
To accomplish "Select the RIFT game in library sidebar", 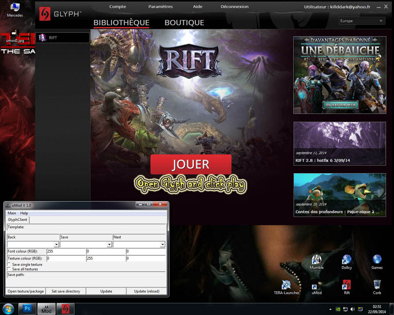I will (62, 38).
